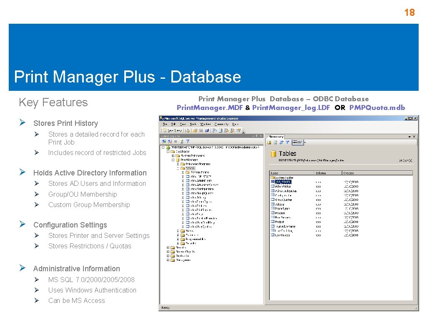Click the Template Explorer toolbar icon
This screenshot has width=427, height=320.
coord(232,130)
